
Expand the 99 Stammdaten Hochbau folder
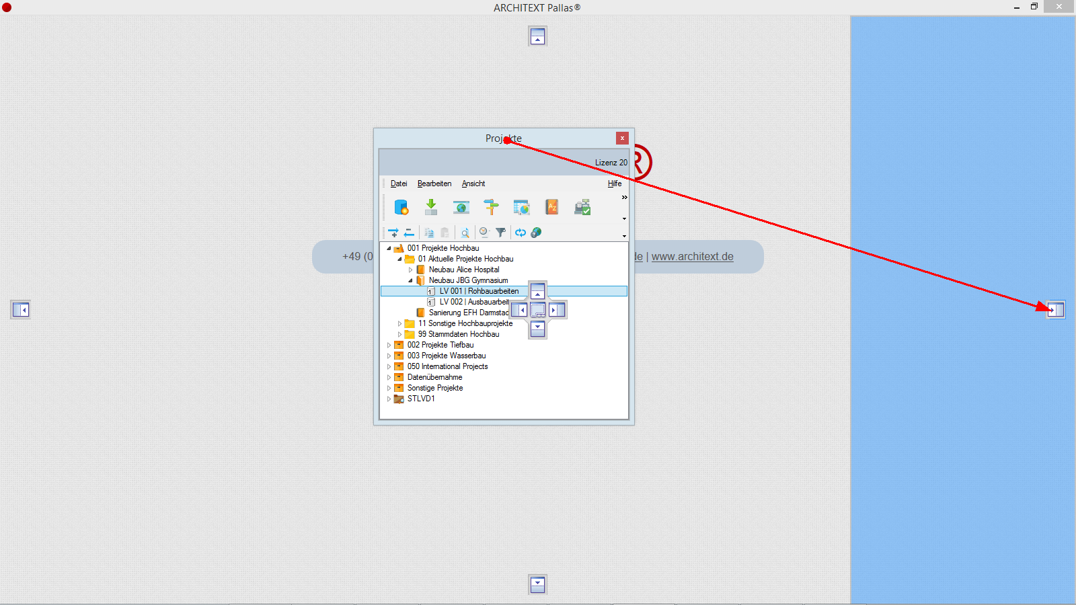point(399,334)
